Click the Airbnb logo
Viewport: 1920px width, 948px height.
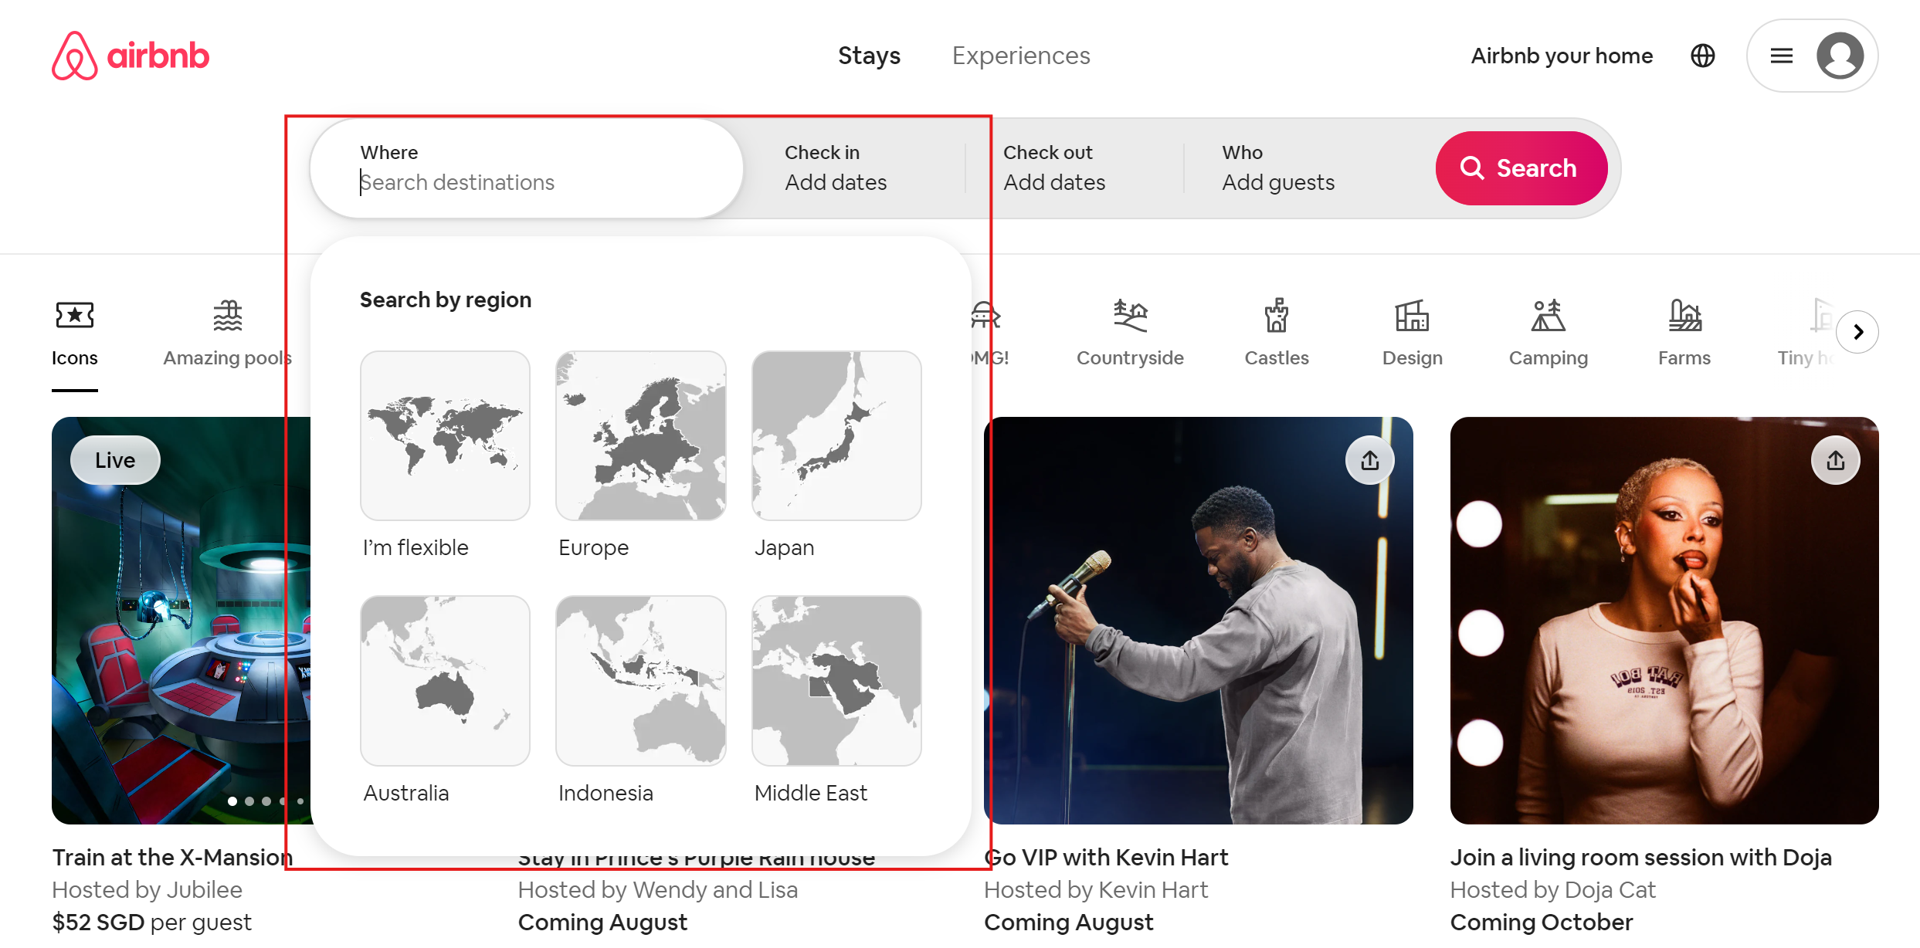[x=131, y=56]
